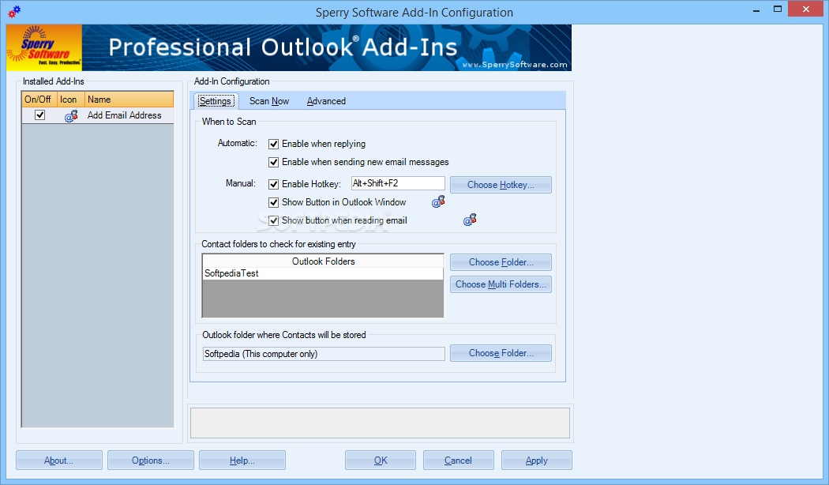Toggle Enable when sending new email messages

coord(273,162)
